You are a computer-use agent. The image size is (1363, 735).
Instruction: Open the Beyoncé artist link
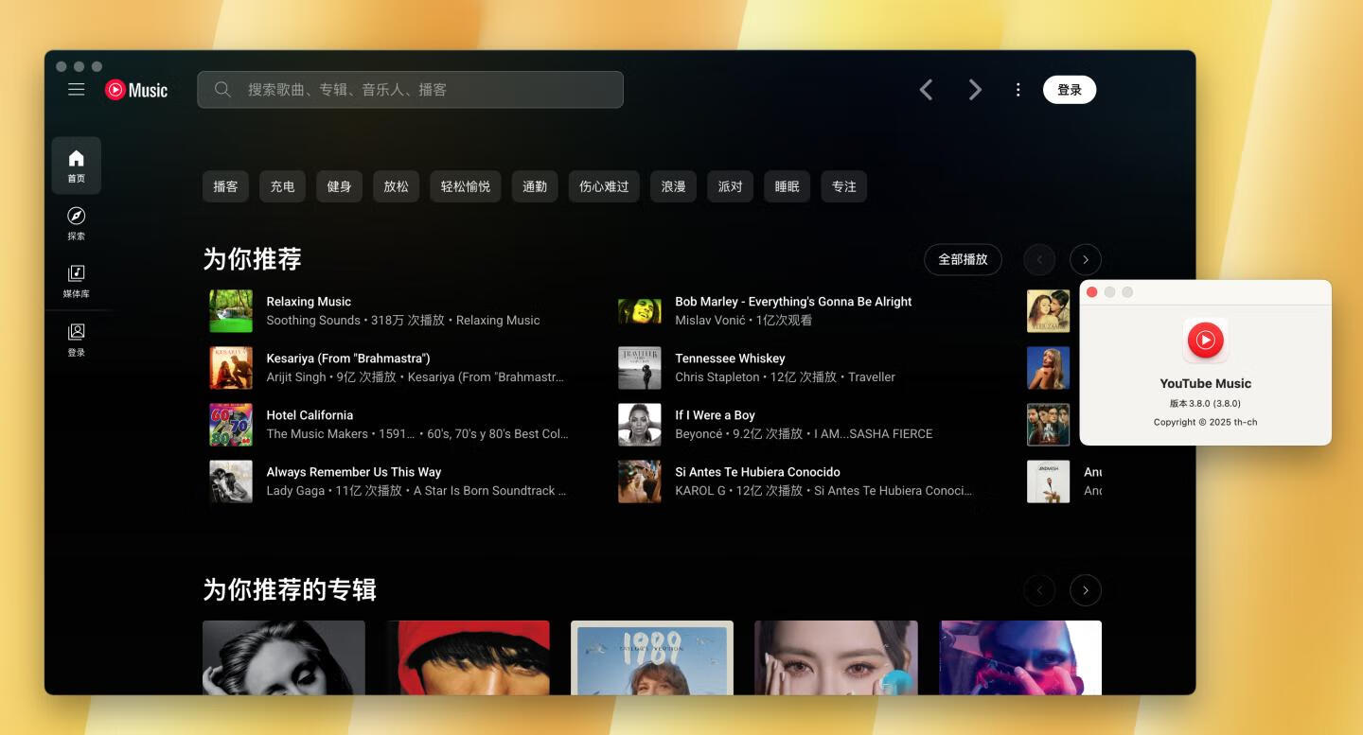point(699,434)
